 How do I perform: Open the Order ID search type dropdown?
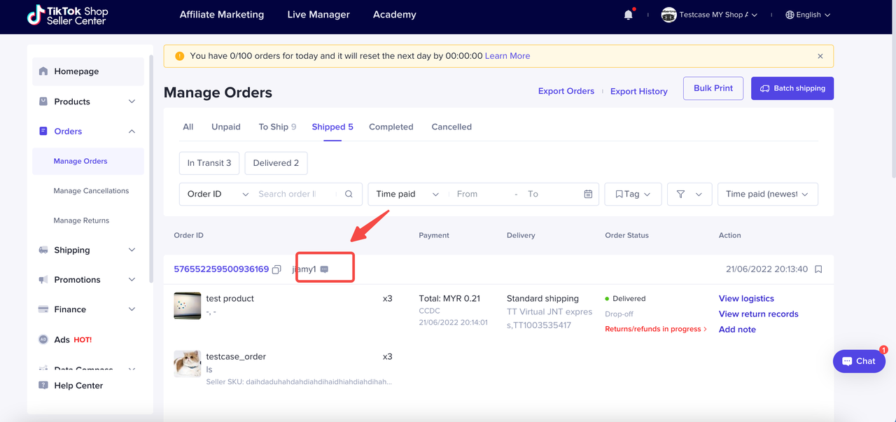[x=218, y=194]
